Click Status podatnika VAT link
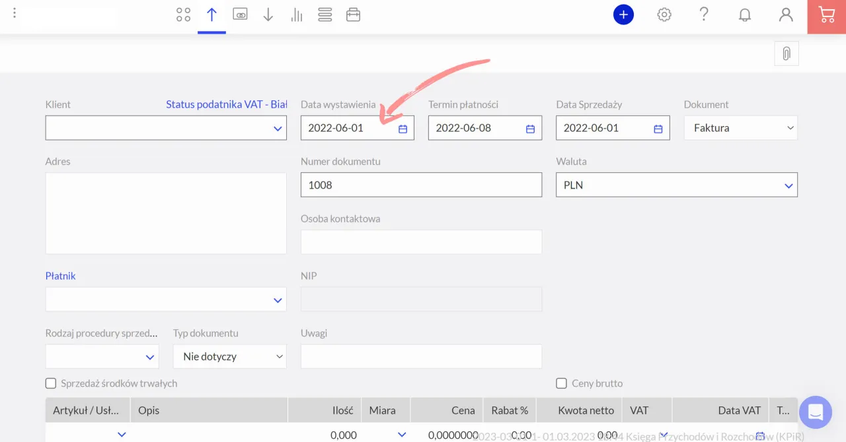The height and width of the screenshot is (442, 846). point(226,104)
